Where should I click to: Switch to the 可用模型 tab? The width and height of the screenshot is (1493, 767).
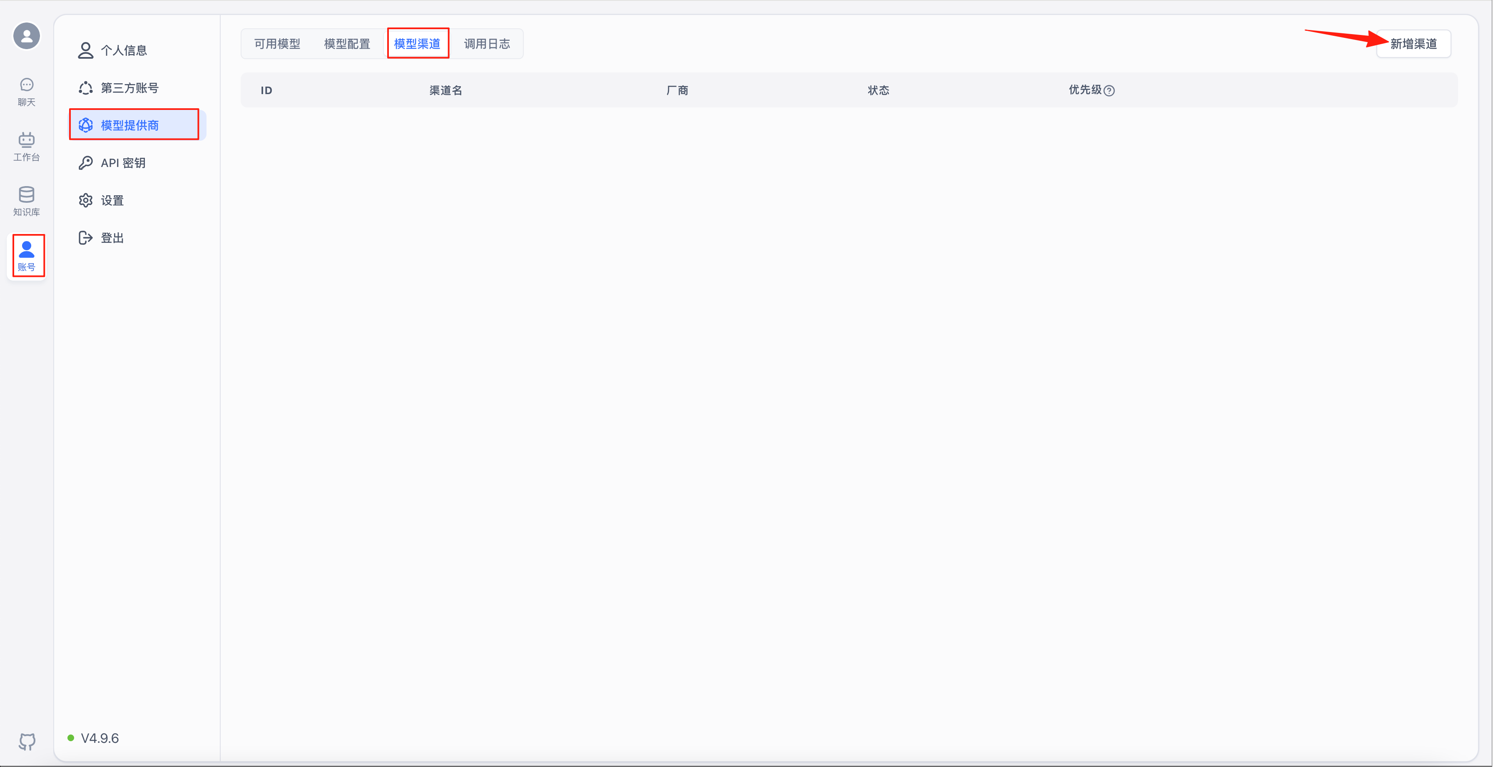(277, 44)
